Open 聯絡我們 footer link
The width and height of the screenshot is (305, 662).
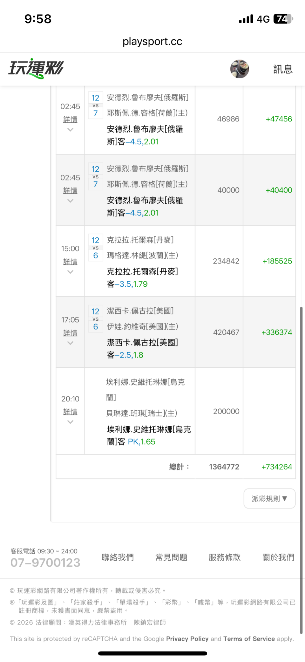pyautogui.click(x=117, y=557)
